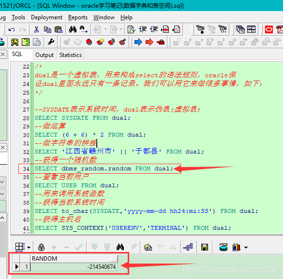Click the RANDOM column header
283x279 pixels.
coord(74,259)
